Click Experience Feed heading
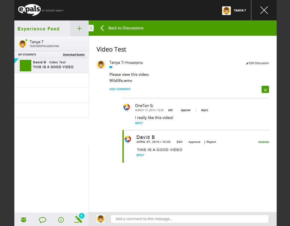 pyautogui.click(x=38, y=29)
